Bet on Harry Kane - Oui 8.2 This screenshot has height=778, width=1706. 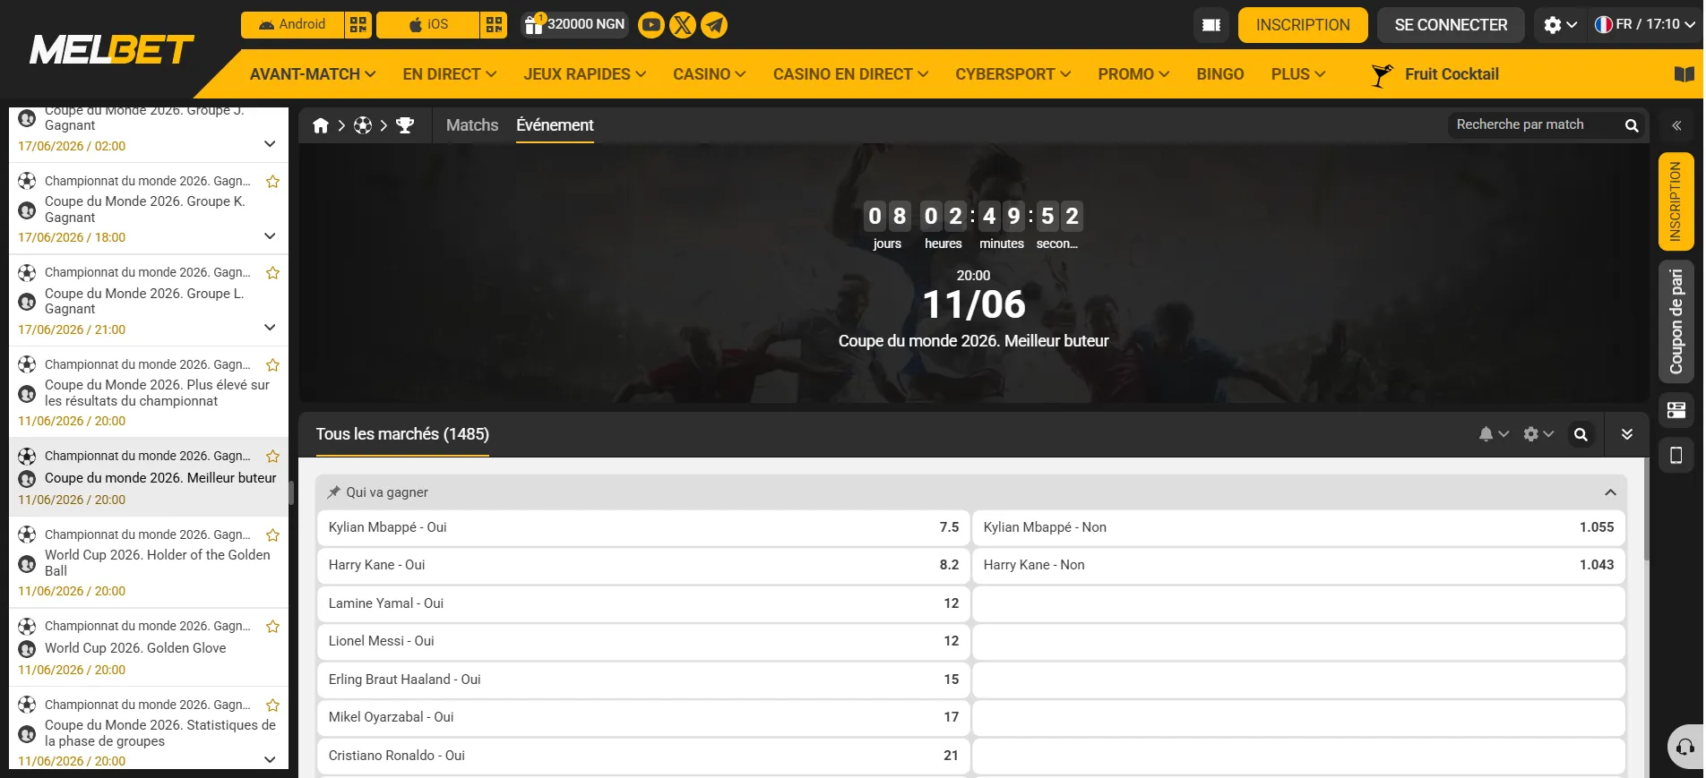pos(643,565)
